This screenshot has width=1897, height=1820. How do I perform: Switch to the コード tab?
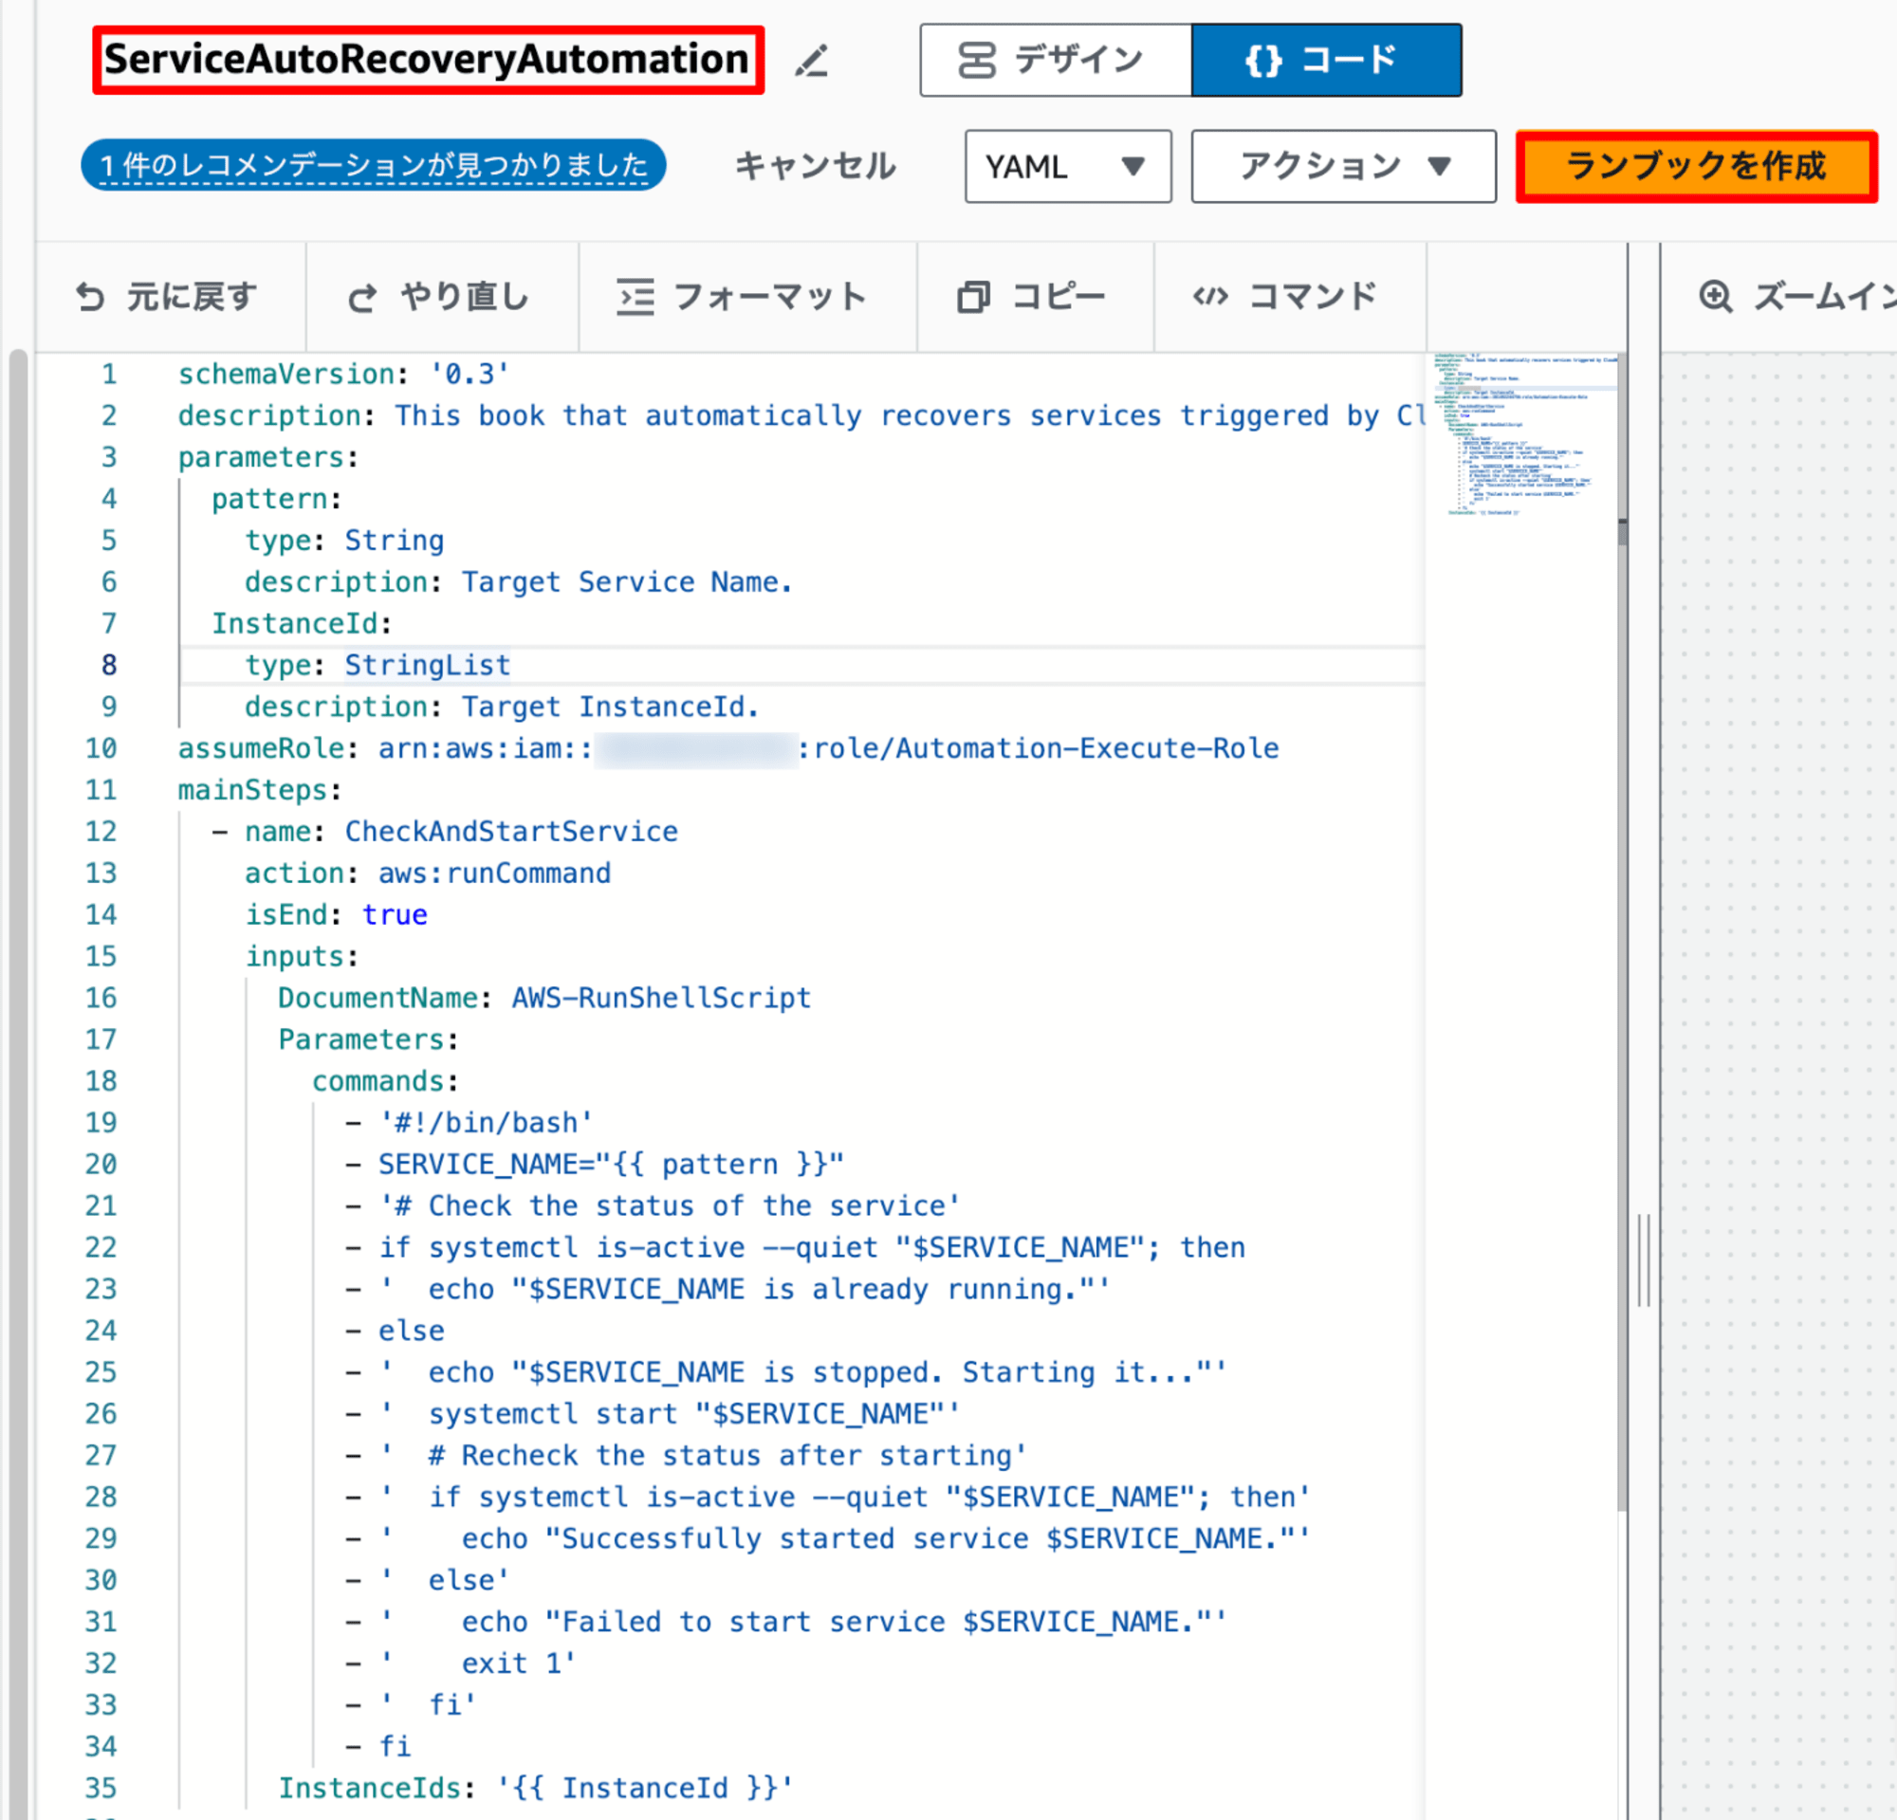(x=1326, y=60)
